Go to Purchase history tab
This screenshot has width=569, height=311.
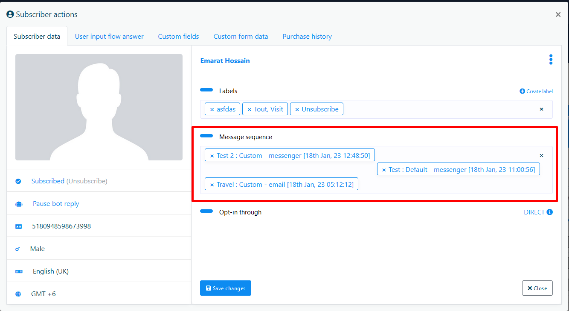[x=307, y=37]
